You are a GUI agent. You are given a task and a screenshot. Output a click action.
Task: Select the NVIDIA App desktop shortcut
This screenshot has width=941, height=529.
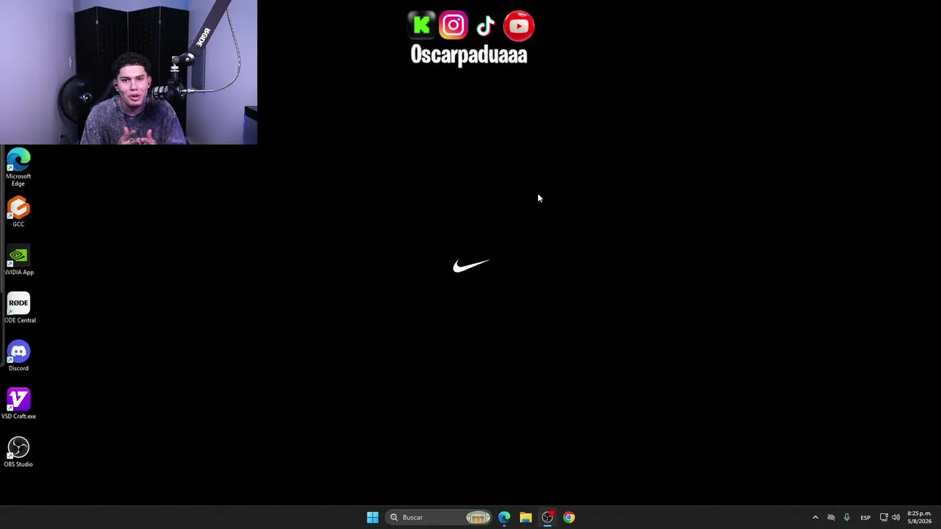pos(18,261)
